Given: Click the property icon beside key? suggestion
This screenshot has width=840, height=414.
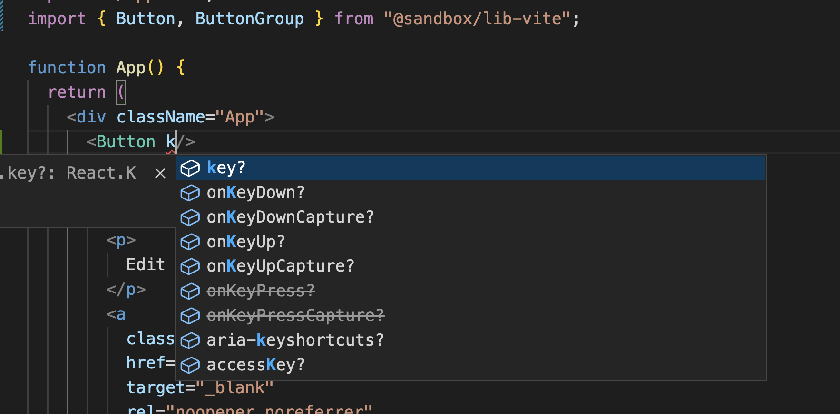Looking at the screenshot, I should (190, 168).
